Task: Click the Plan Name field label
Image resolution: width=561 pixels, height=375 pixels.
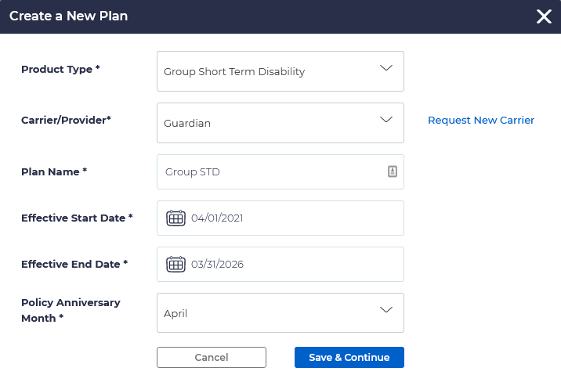Action: 53,171
